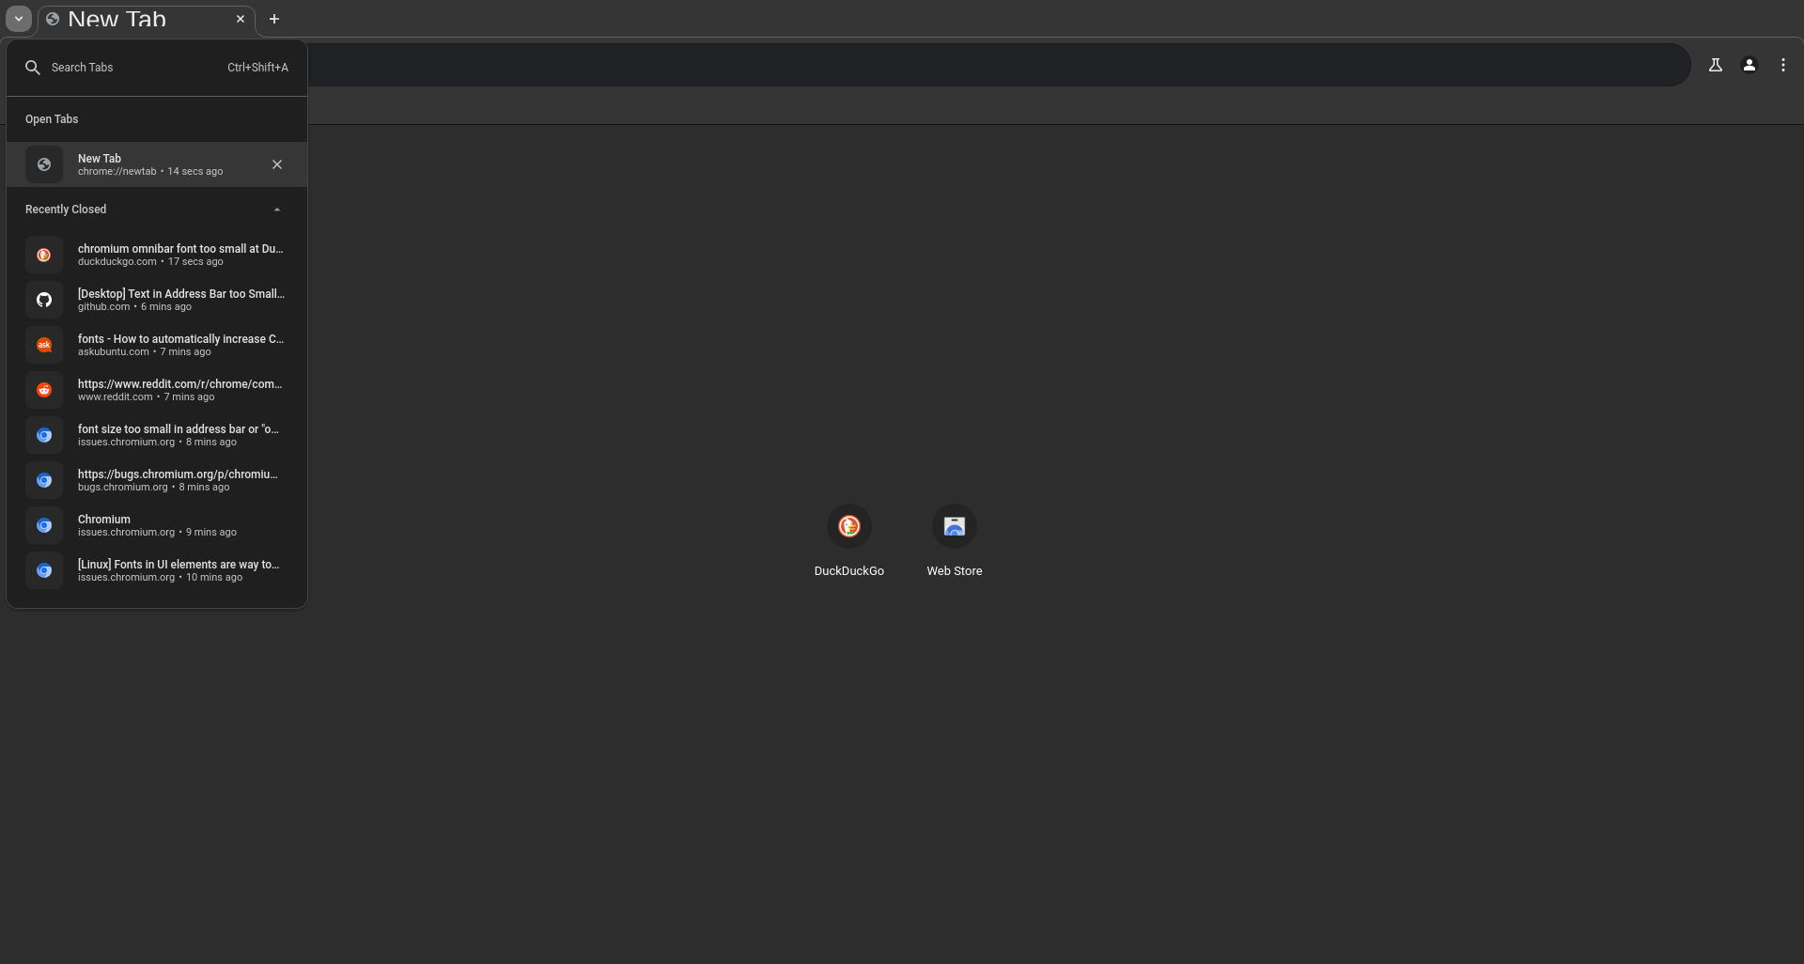Reopen the bugs.chromium.org entry

pyautogui.click(x=157, y=480)
